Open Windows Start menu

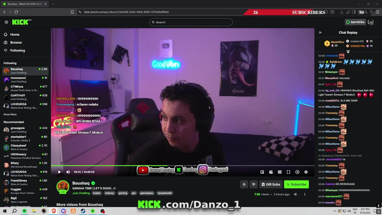[5, 211]
